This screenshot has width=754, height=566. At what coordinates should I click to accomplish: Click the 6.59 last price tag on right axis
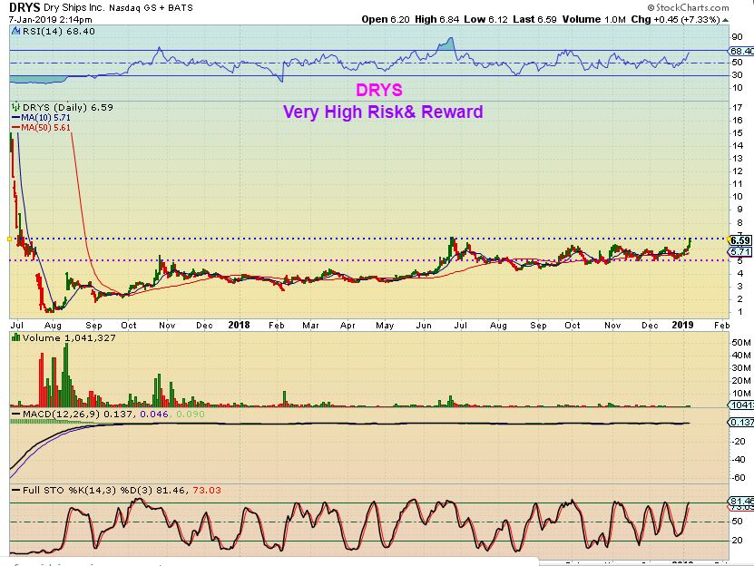click(740, 240)
